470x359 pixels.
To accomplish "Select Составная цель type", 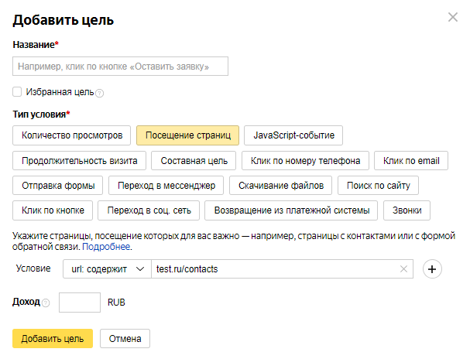I will pos(193,161).
